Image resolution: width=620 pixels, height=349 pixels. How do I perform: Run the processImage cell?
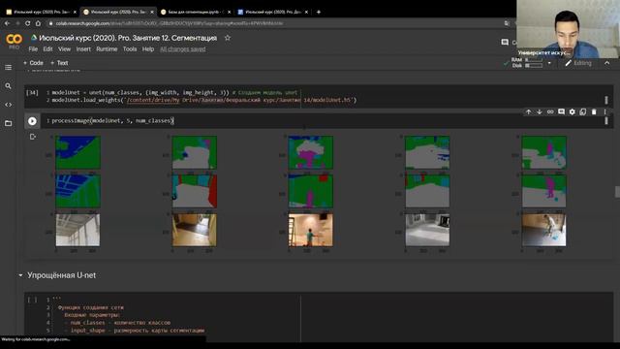coord(32,121)
